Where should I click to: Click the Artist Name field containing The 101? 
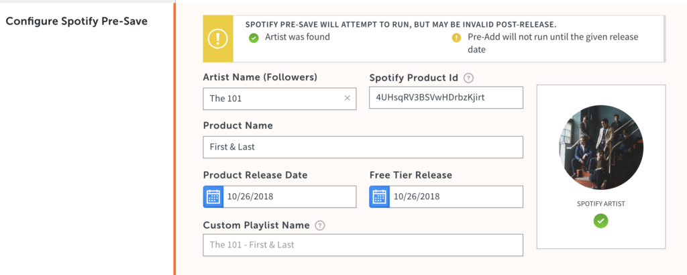tap(280, 99)
